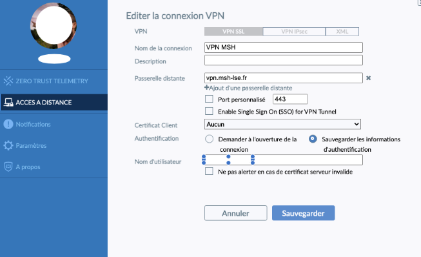Click the A propos shield icon
The image size is (421, 257).
coord(8,167)
